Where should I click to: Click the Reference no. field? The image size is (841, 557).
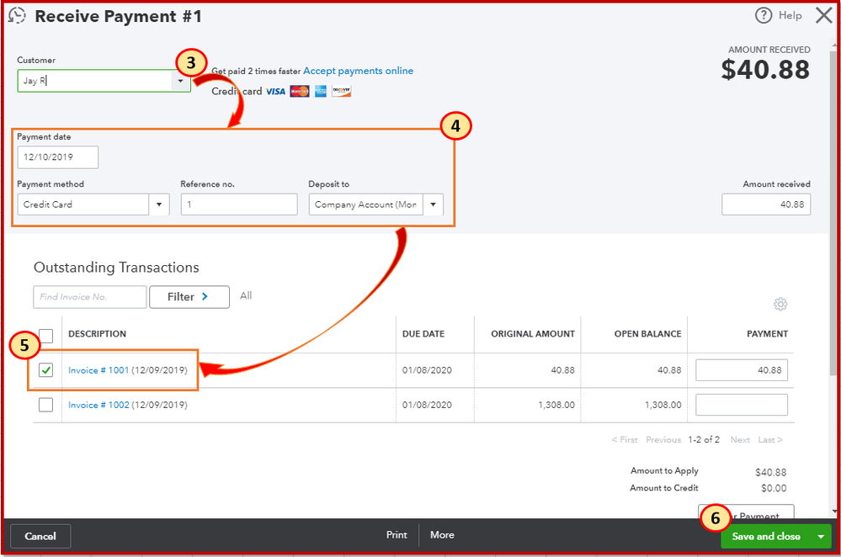239,204
